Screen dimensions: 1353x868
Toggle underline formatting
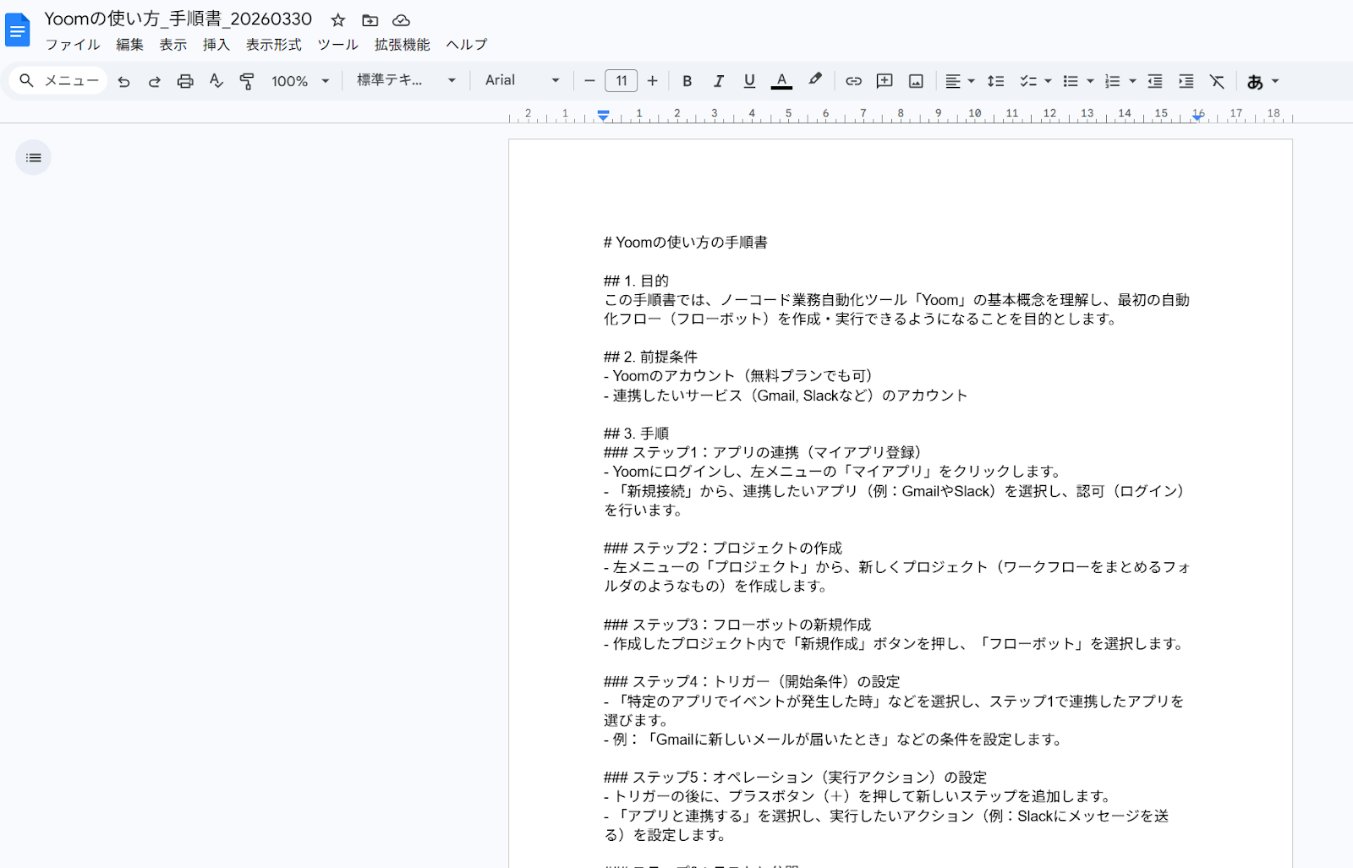[x=749, y=81]
